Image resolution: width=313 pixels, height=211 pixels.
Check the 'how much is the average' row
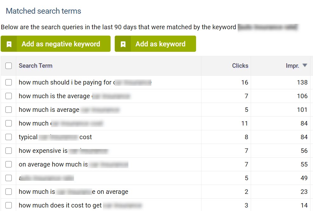[x=9, y=96]
